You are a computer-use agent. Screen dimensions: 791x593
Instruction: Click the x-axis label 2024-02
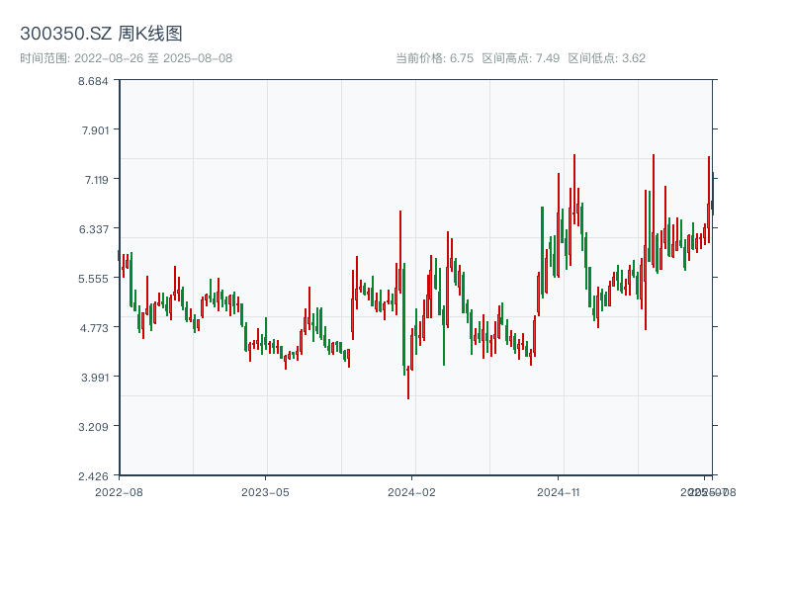click(x=411, y=492)
